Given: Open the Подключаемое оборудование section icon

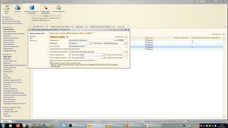Looking at the screenshot, I should (x=46, y=7).
